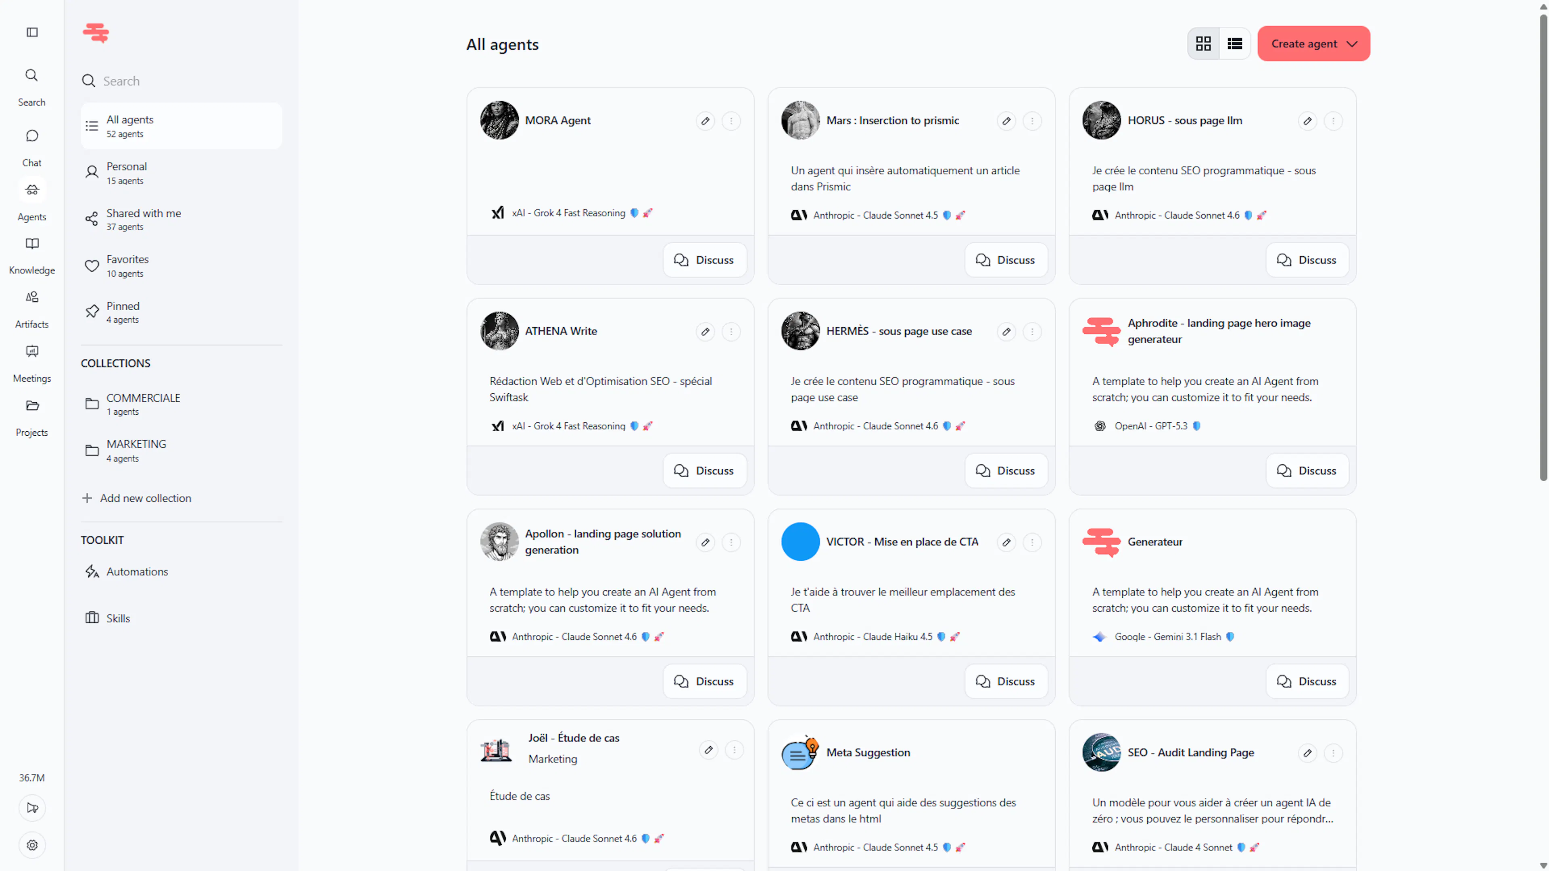Discuss with Mars Inserction to prismic agent

1005,260
